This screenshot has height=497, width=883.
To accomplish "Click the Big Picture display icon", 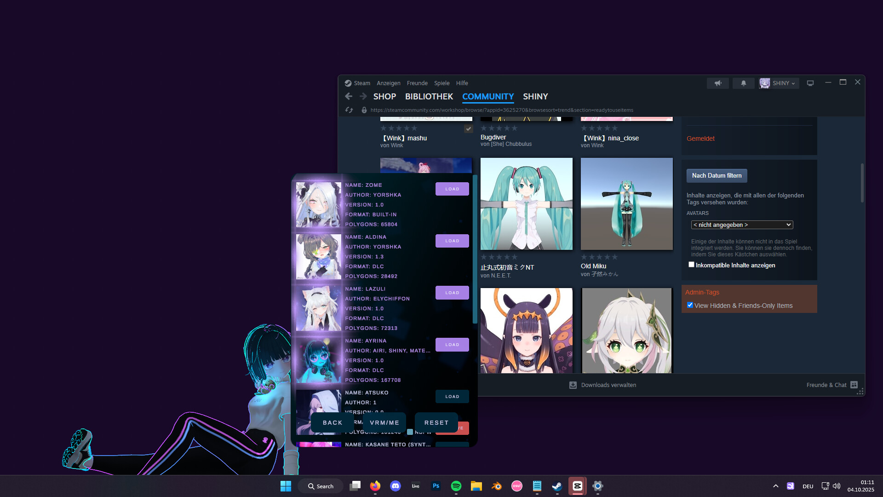I will [x=810, y=83].
